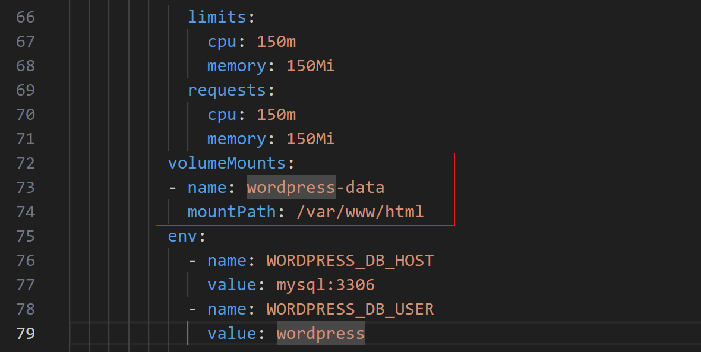Click line number 76 in the gutter
701x352 pixels.
[26, 261]
